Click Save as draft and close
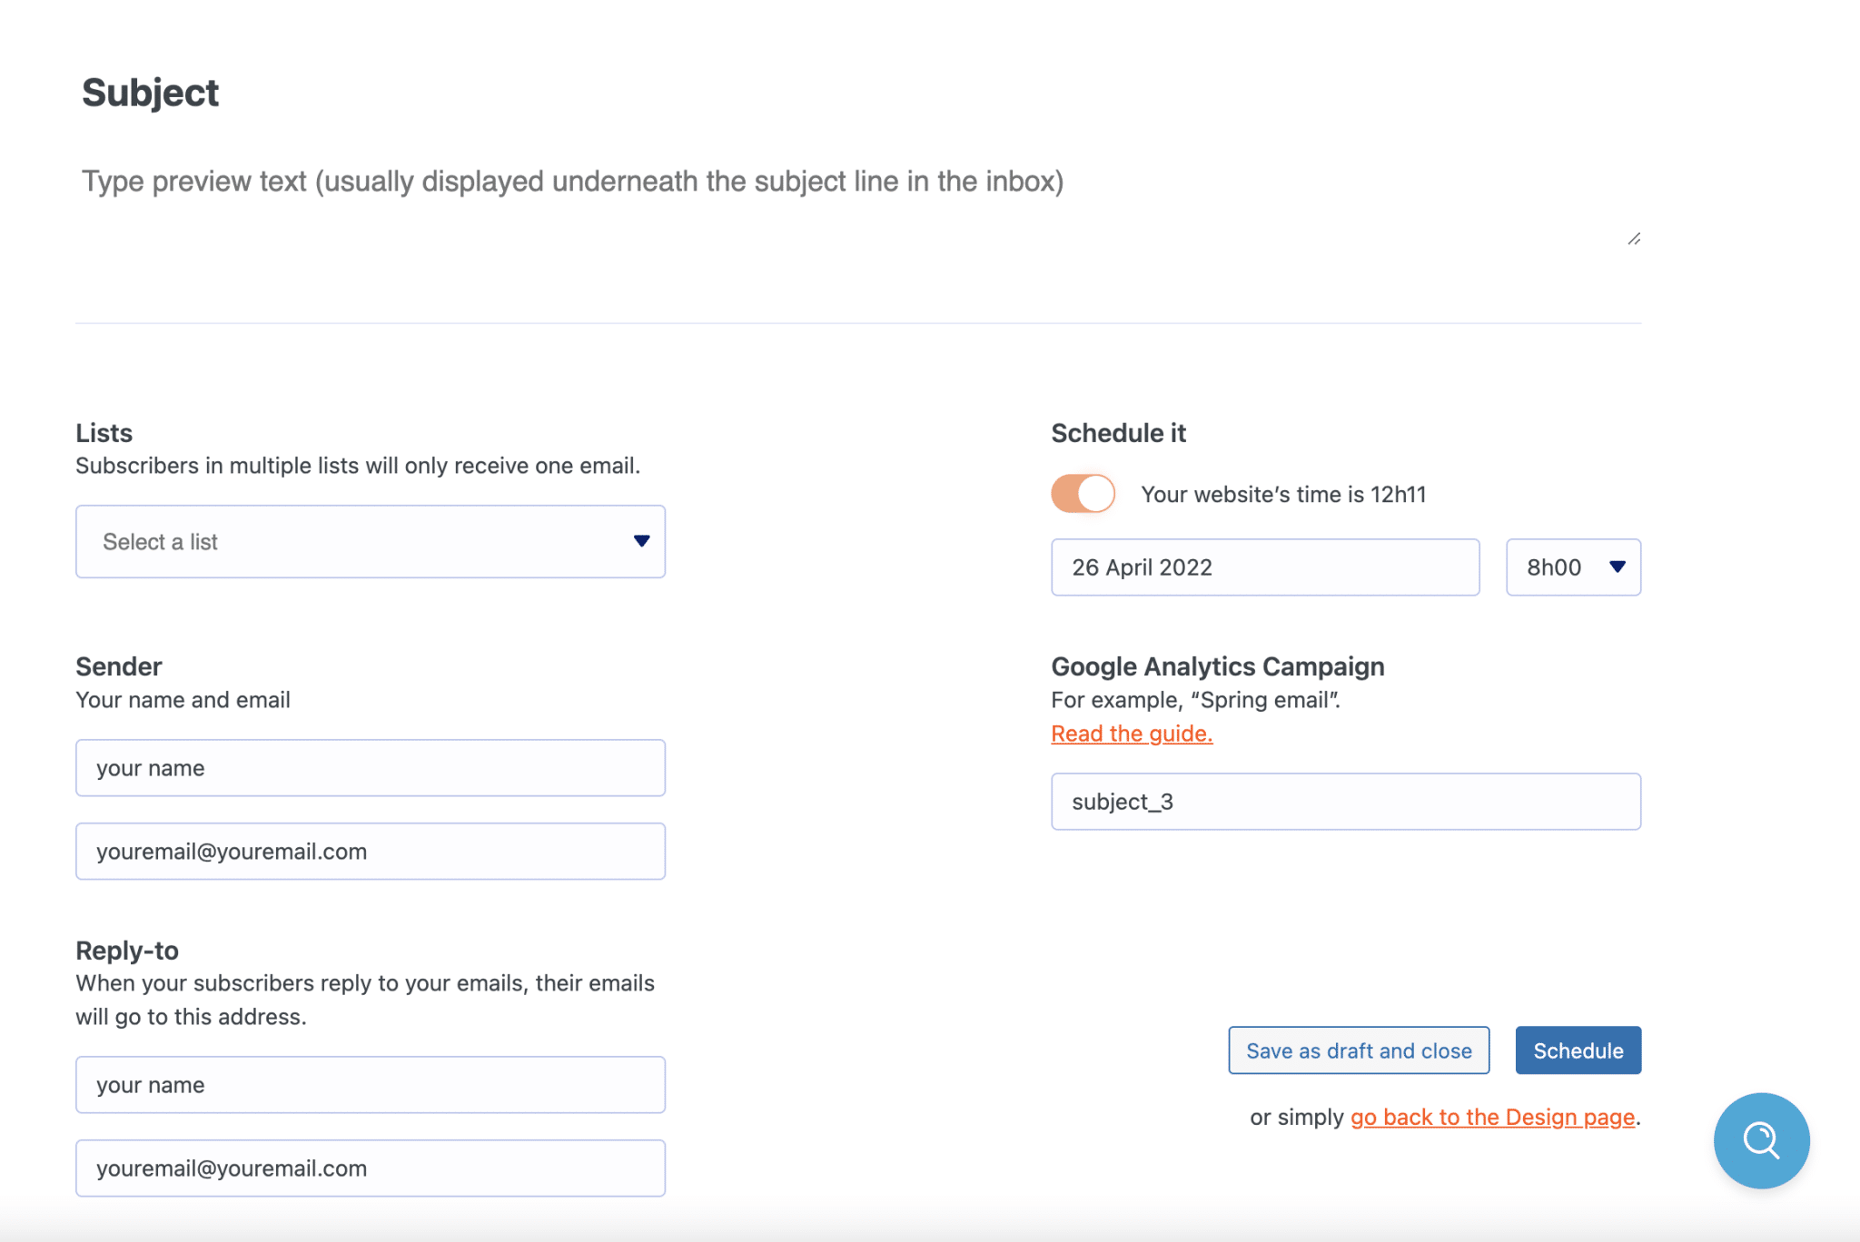The width and height of the screenshot is (1860, 1242). [1359, 1050]
